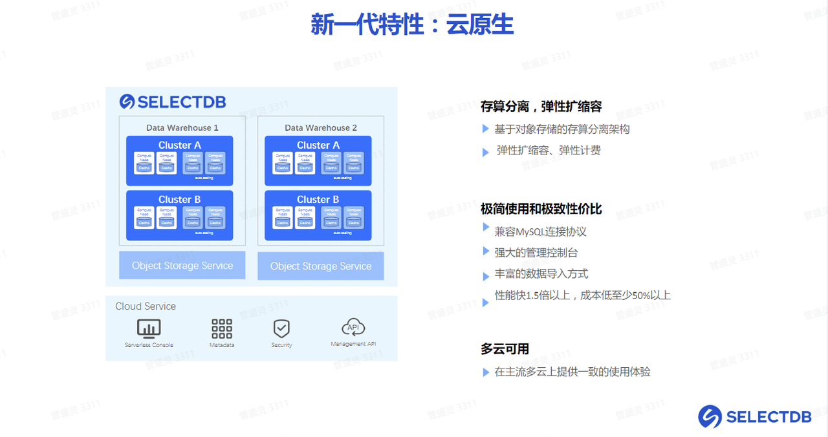Select heading 存算分离，弹性扩缩容
The width and height of the screenshot is (828, 437).
point(541,107)
